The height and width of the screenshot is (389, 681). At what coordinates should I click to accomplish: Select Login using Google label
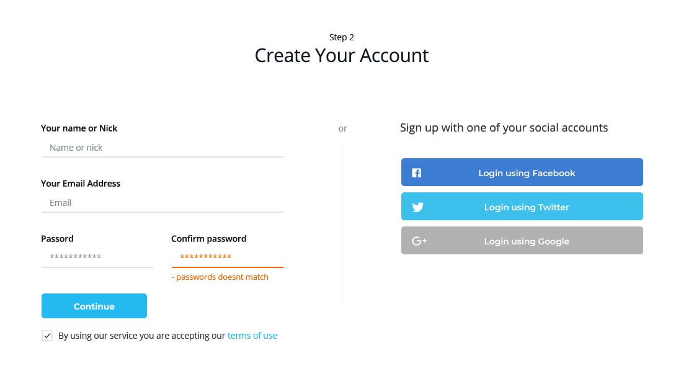(x=527, y=241)
